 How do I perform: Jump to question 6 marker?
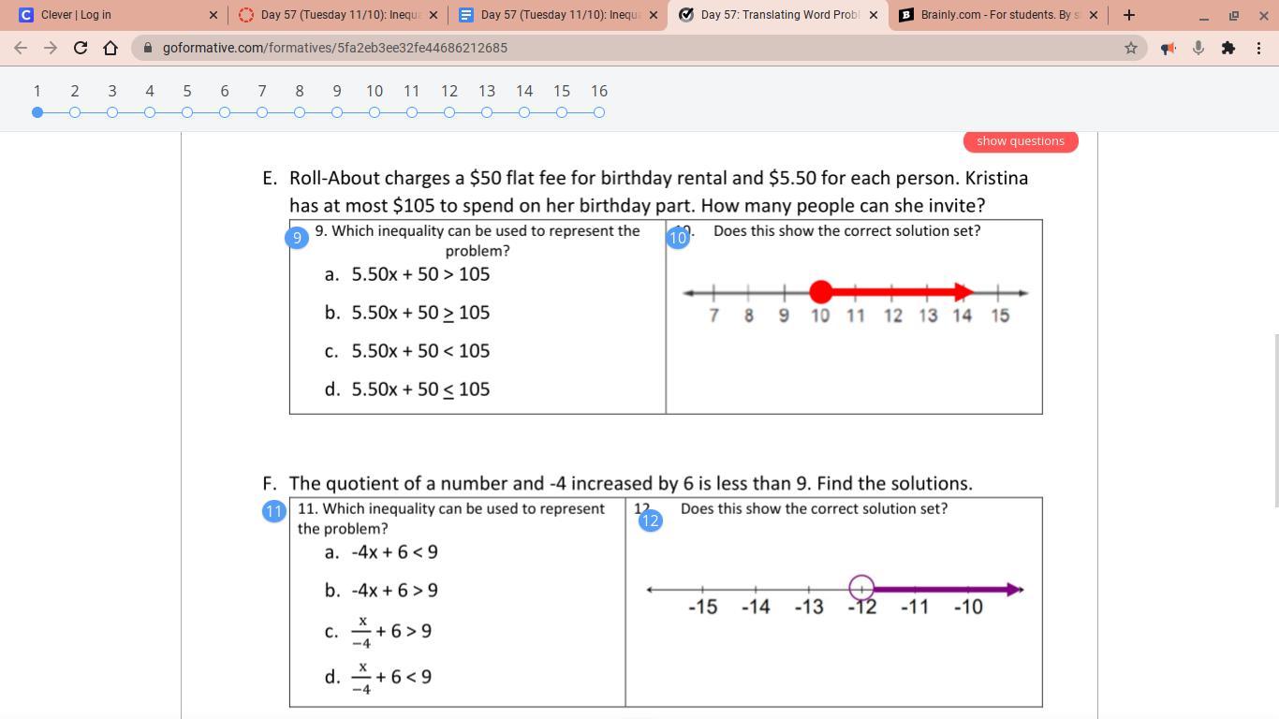coord(225,112)
